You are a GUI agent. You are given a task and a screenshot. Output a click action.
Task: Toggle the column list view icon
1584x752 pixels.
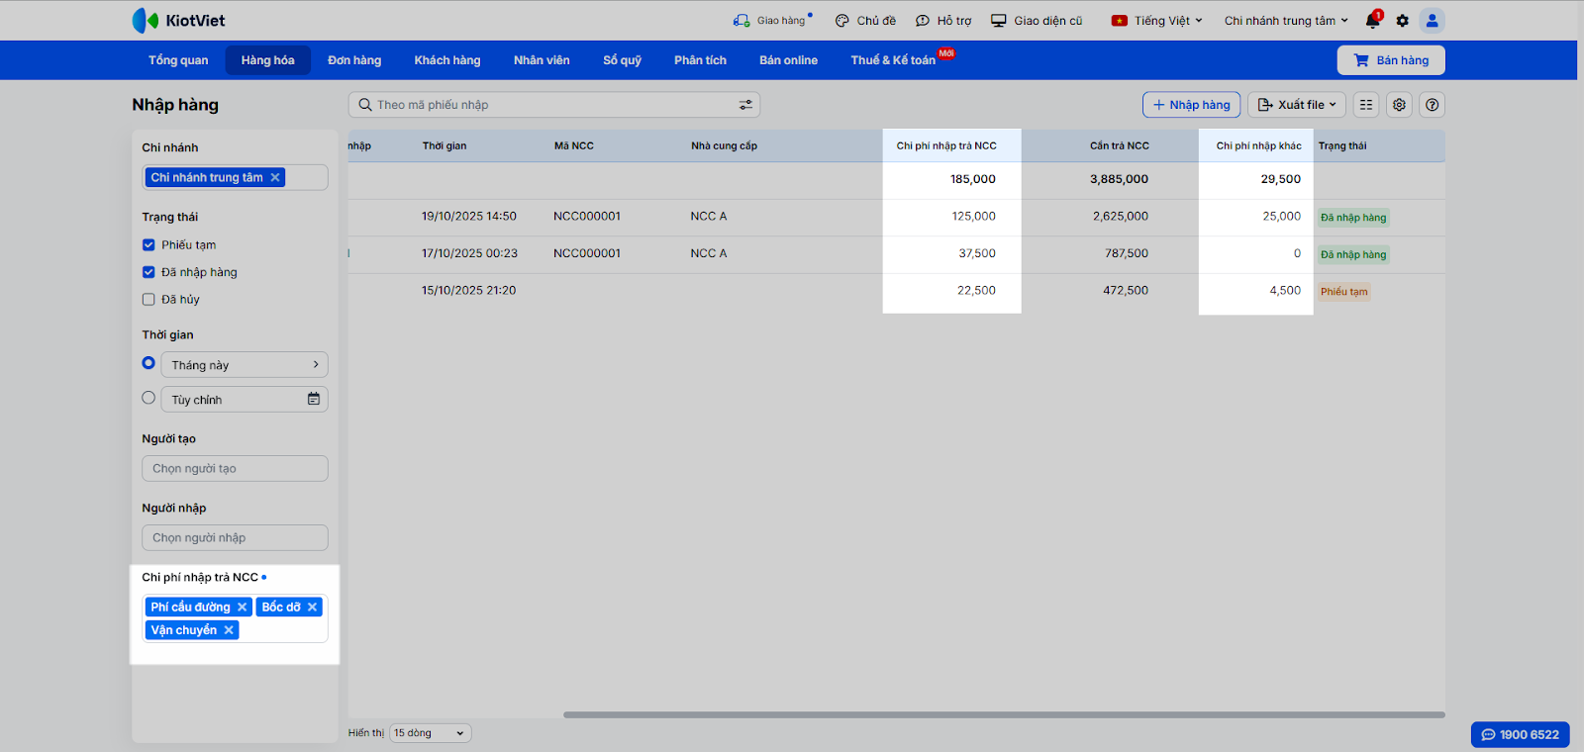tap(1366, 105)
